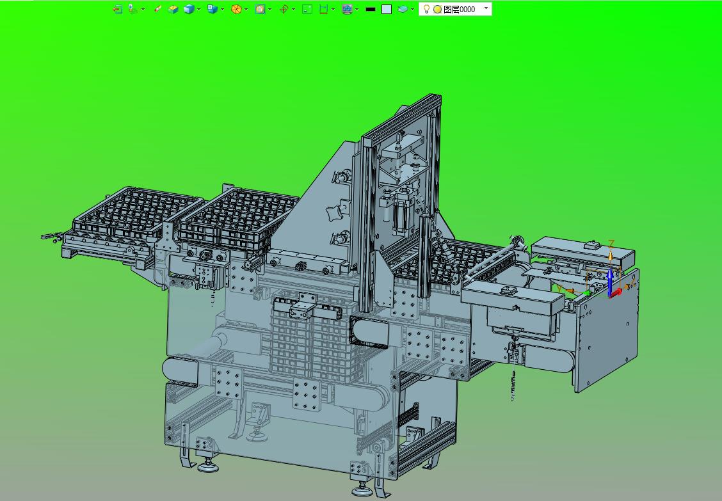
Task: Click the zoom magnifier icon
Action: tap(260, 9)
